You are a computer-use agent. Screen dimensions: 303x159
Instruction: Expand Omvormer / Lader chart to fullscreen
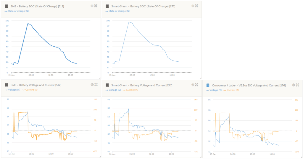(x=297, y=85)
